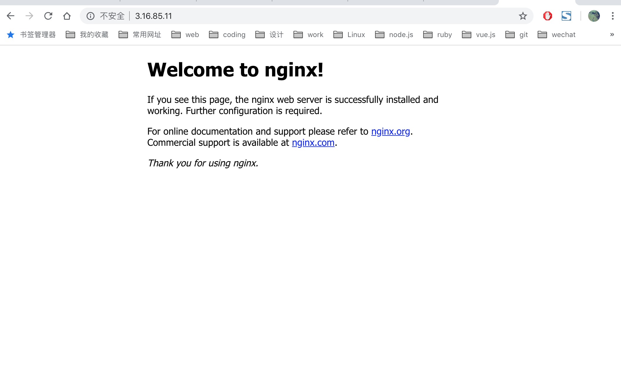Open the vue.js bookmarks folder
Viewport: 621px width, 388px height.
coord(479,35)
